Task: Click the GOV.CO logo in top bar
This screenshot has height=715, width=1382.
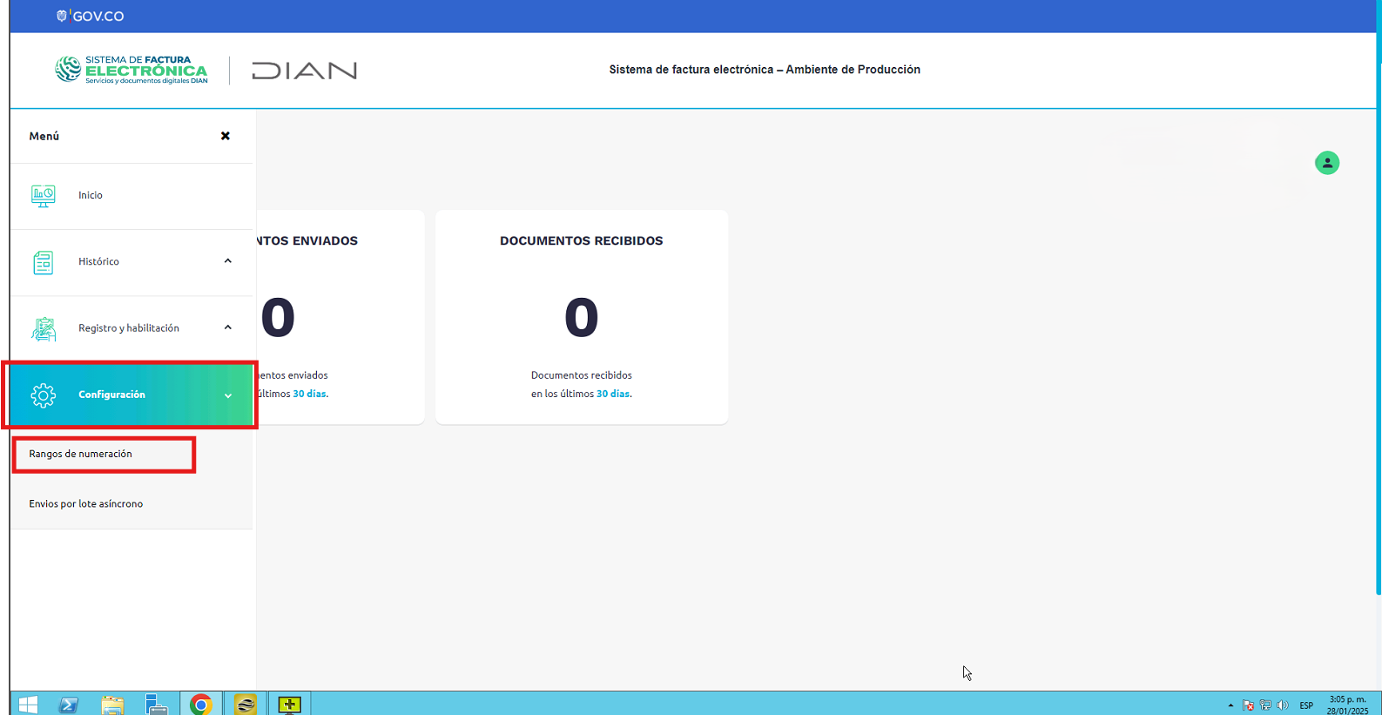Action: [x=91, y=16]
